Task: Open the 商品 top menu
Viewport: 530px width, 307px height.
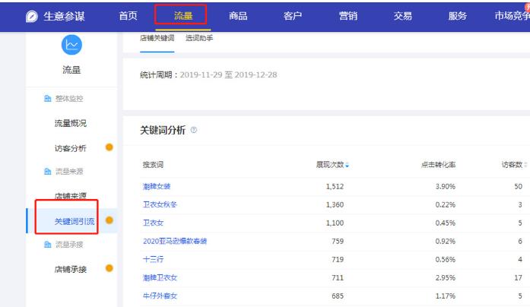Action: click(238, 16)
